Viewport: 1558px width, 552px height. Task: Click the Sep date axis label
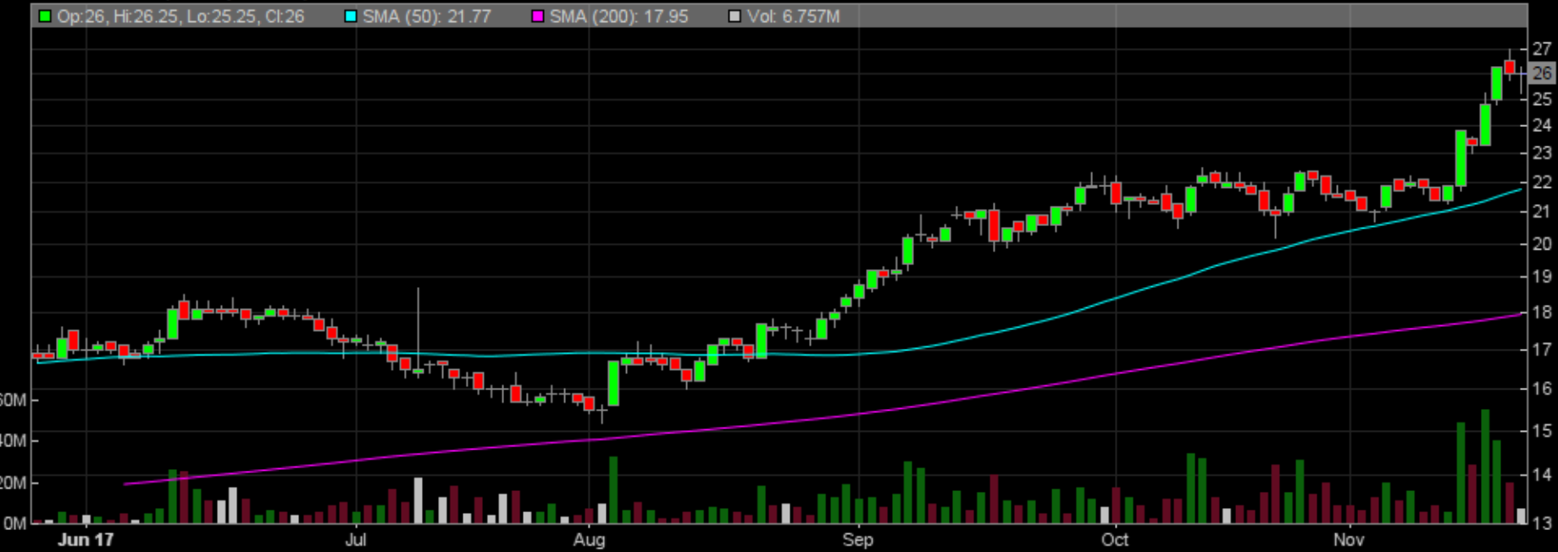click(858, 539)
